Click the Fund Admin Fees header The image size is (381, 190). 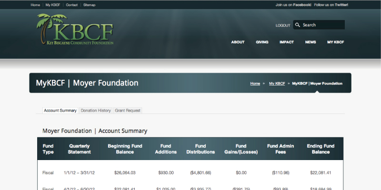[x=281, y=149]
